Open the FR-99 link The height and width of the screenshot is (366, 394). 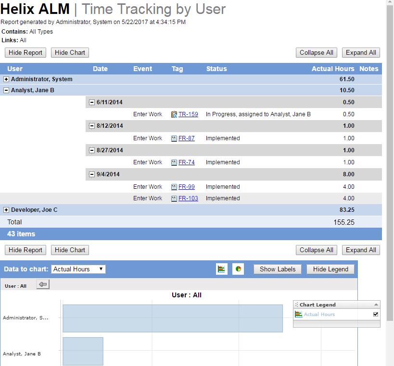(187, 187)
